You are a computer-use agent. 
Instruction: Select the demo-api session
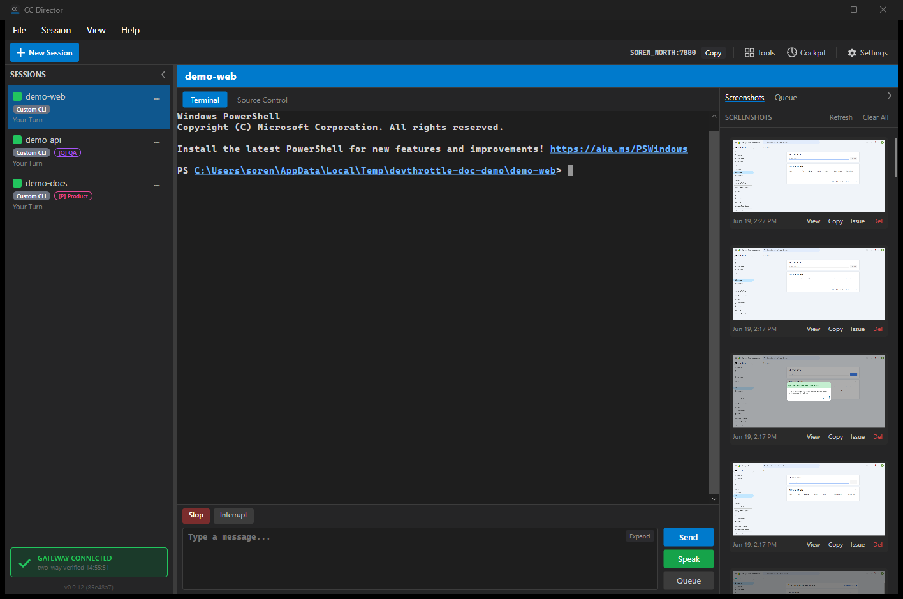(89, 151)
